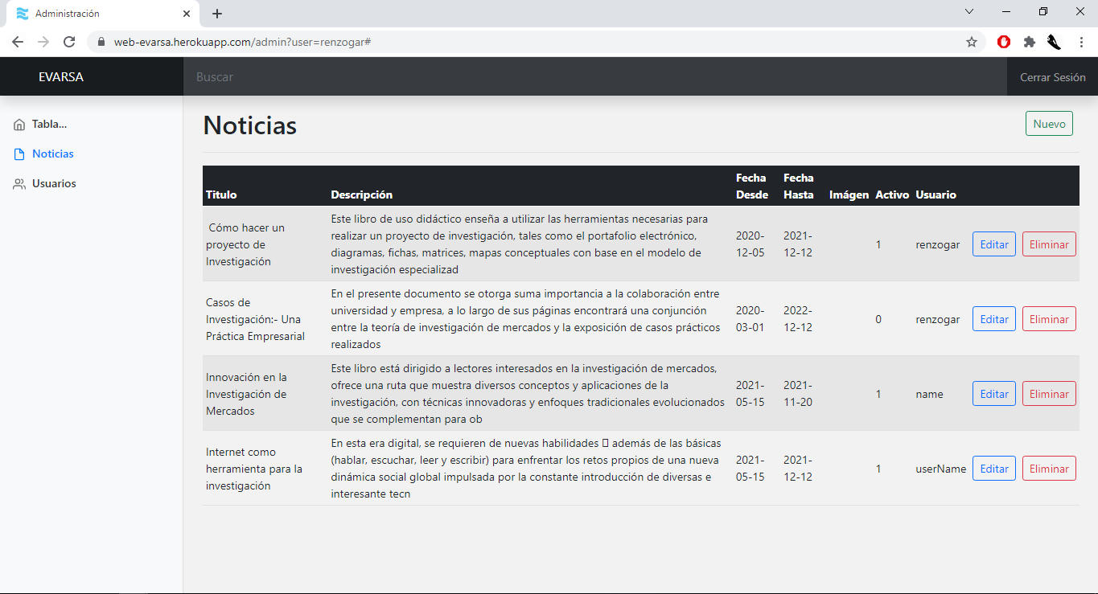Image resolution: width=1098 pixels, height=594 pixels.
Task: Click the date 2020-03-01
Action: tap(751, 319)
